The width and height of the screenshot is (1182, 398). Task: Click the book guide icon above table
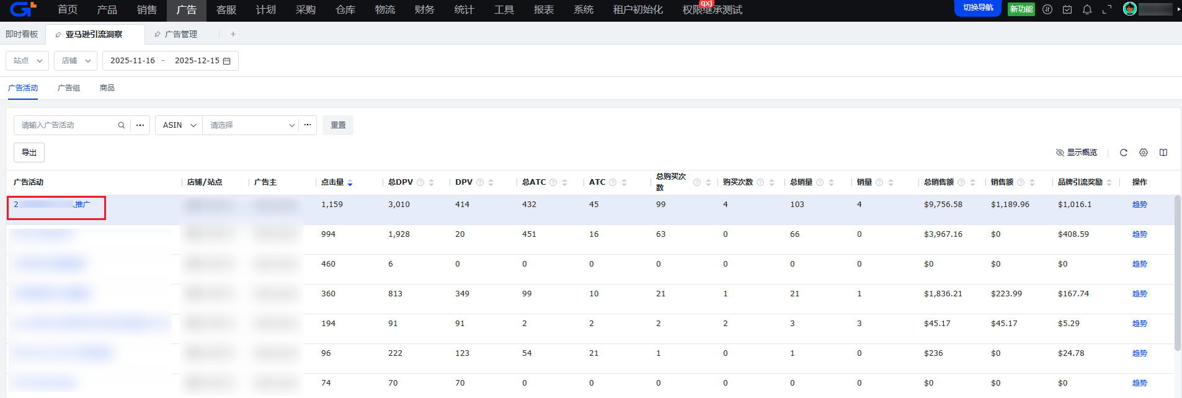pos(1163,153)
